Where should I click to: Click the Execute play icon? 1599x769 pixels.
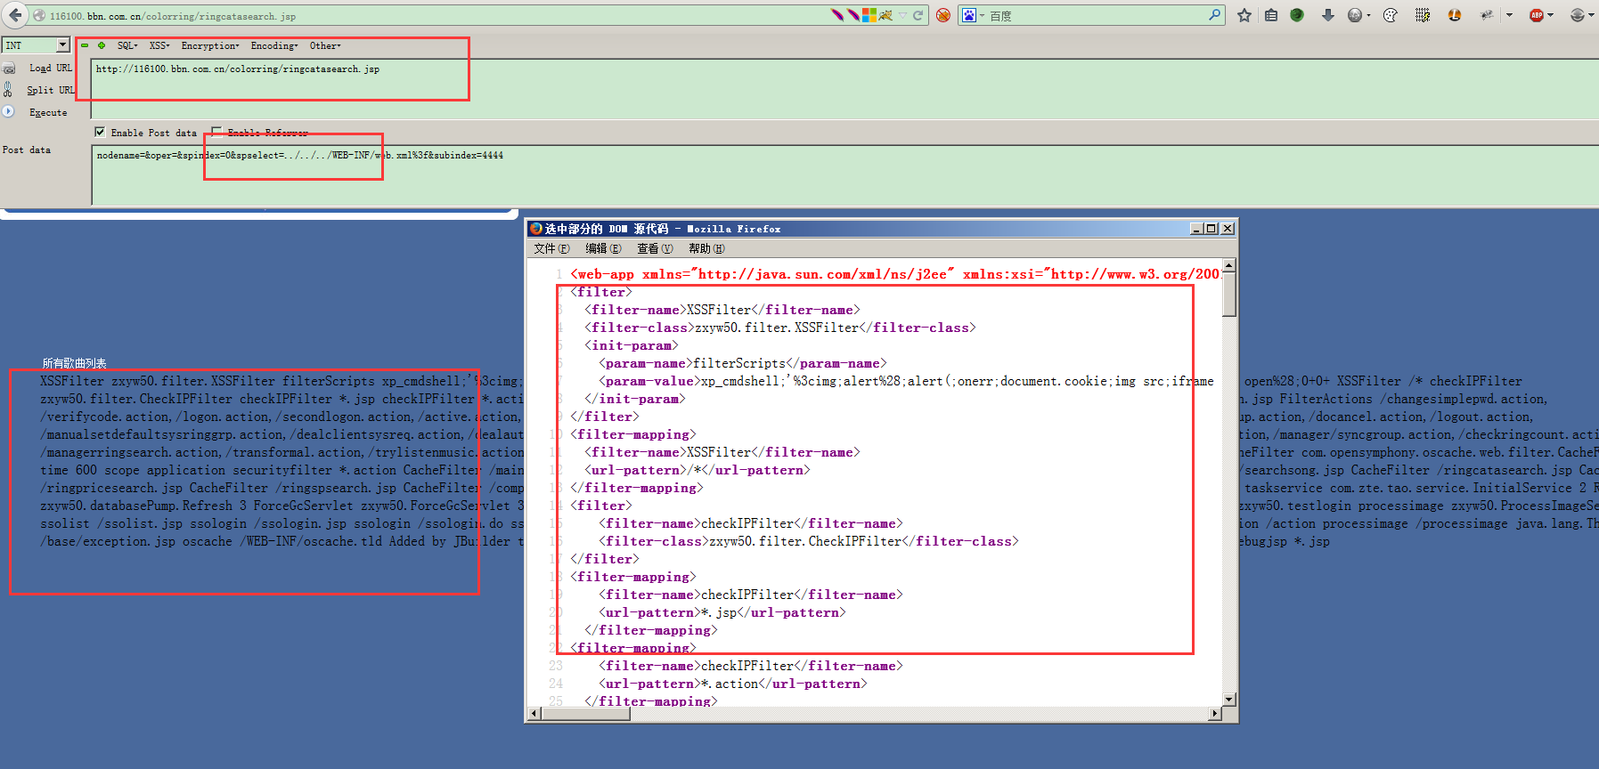[8, 111]
